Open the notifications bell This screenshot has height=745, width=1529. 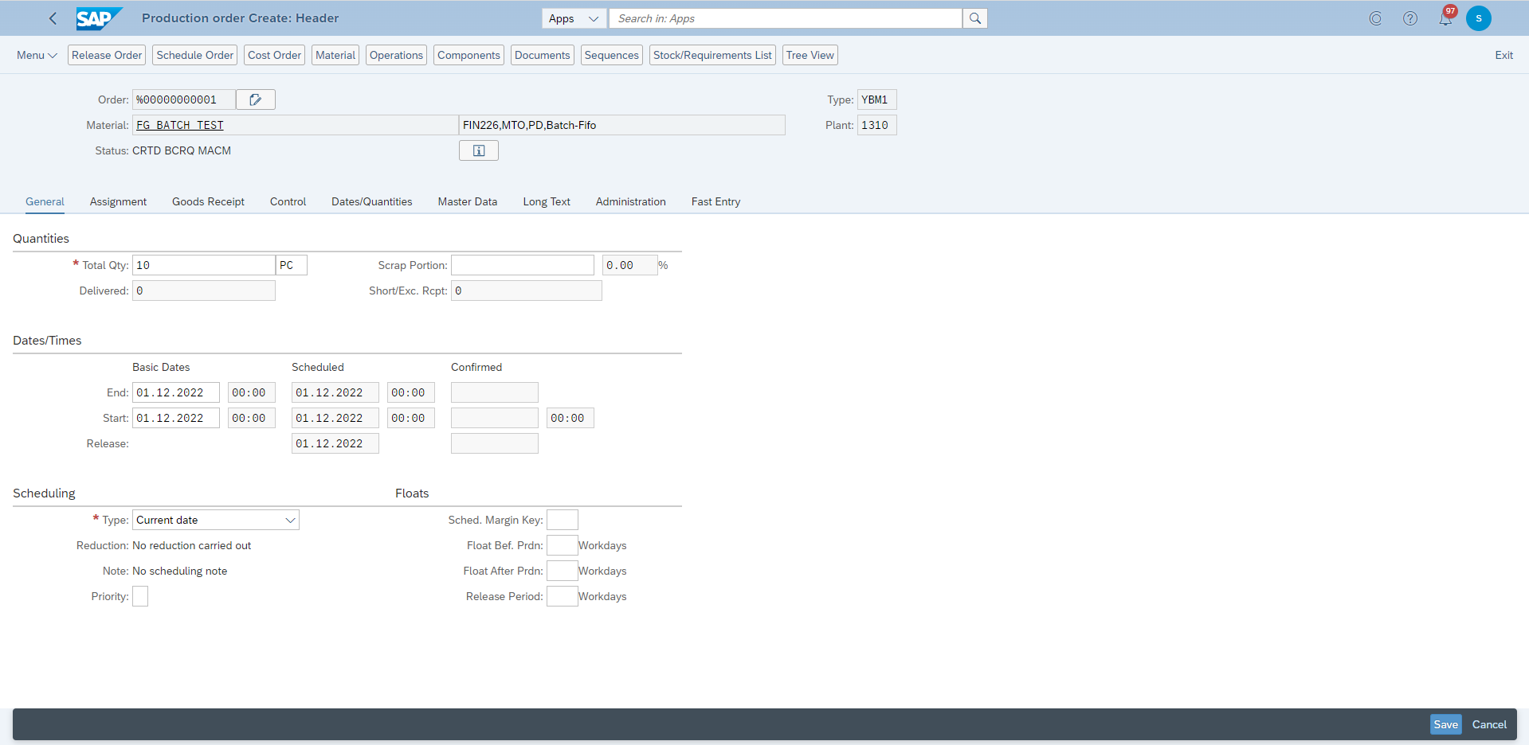pos(1445,18)
